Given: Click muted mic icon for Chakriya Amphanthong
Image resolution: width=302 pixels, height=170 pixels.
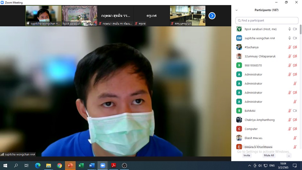Looking at the screenshot, I should [x=289, y=120].
